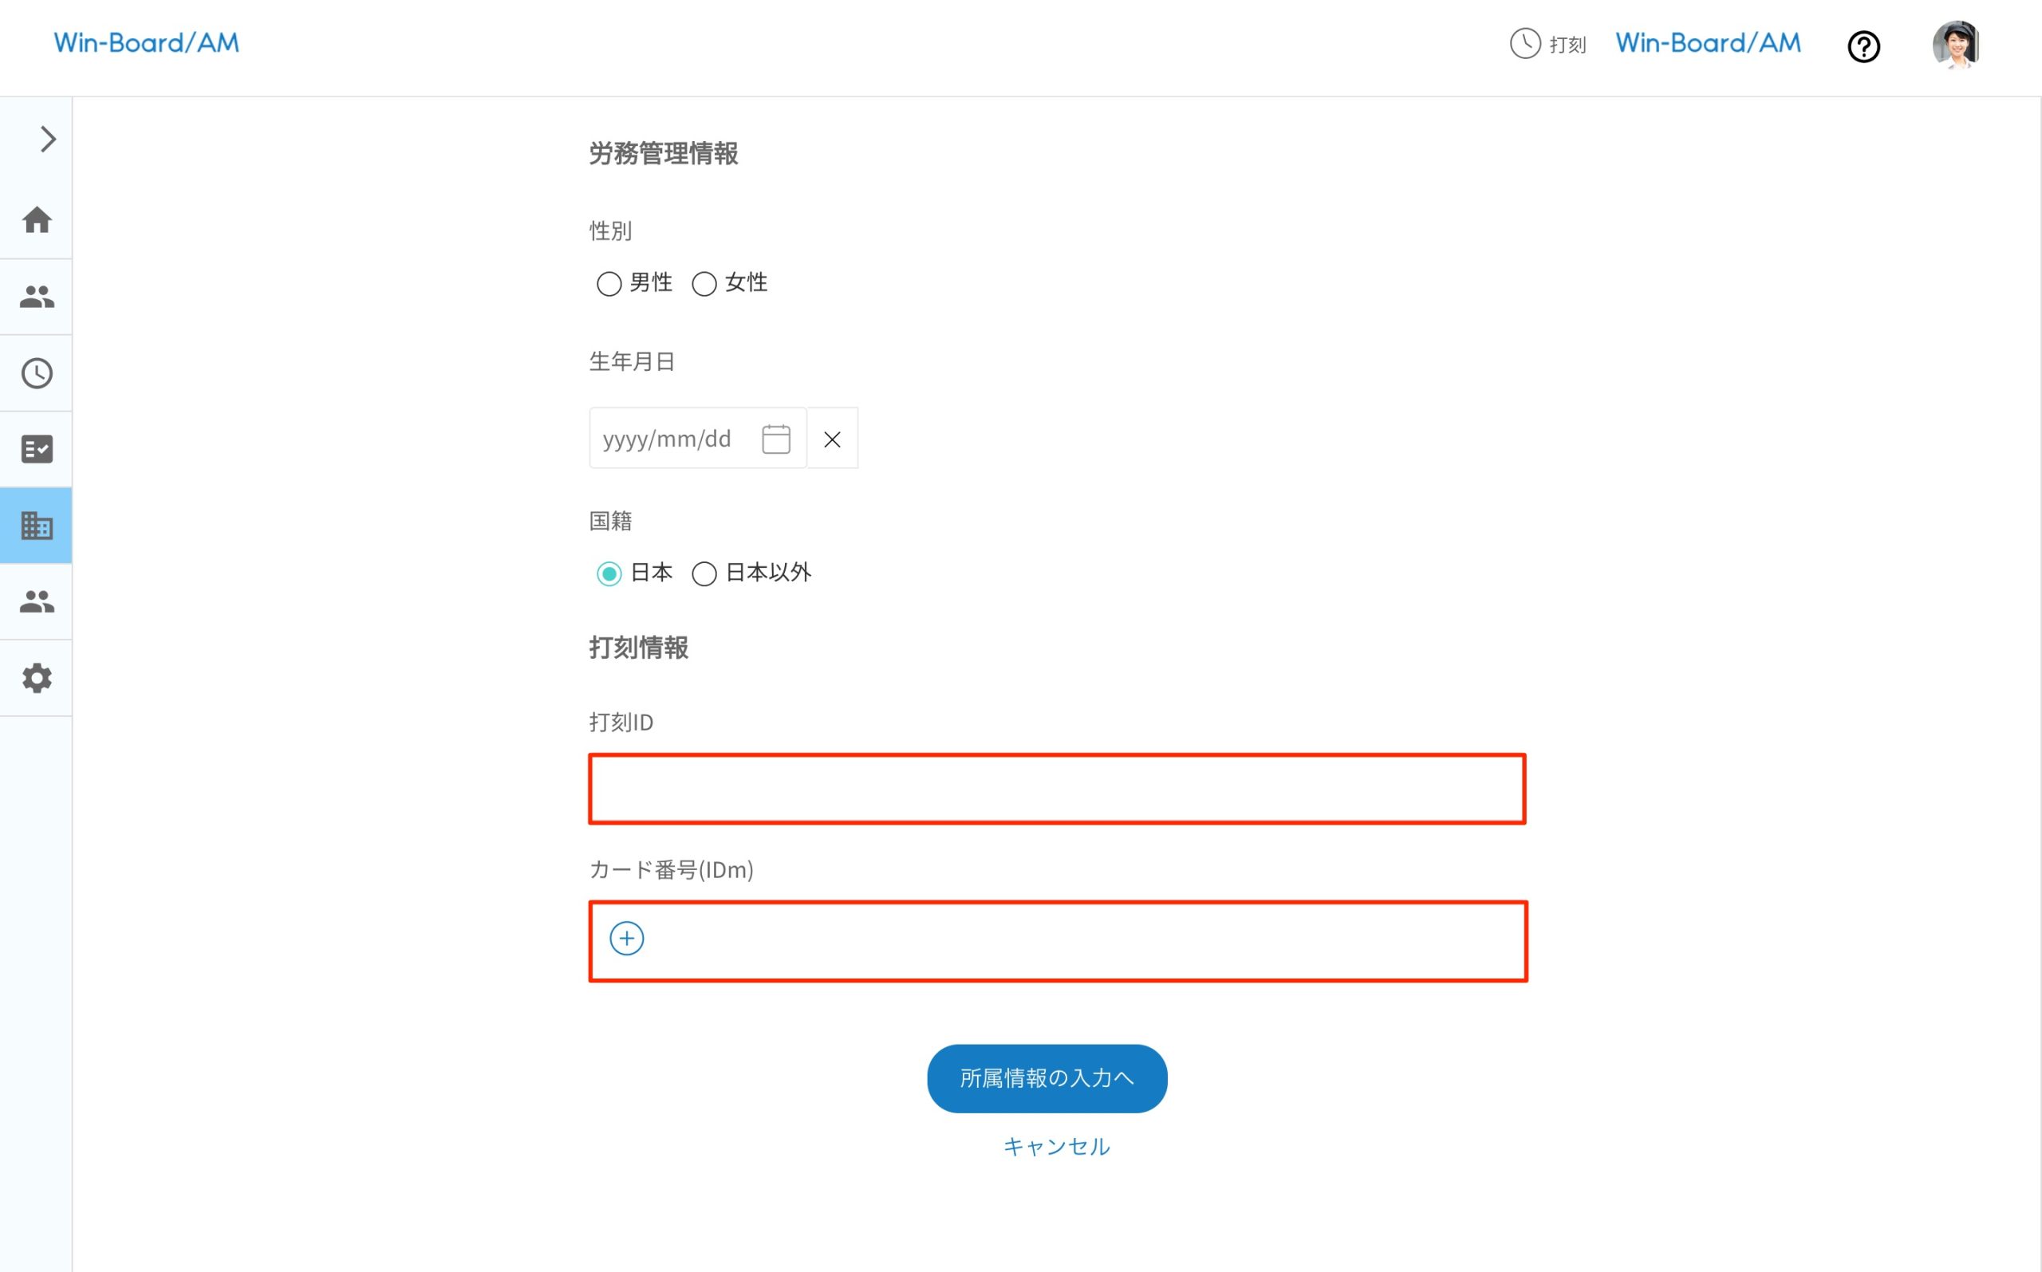2042x1272 pixels.
Task: Click the 所属情報の入力へ button
Action: [1046, 1078]
